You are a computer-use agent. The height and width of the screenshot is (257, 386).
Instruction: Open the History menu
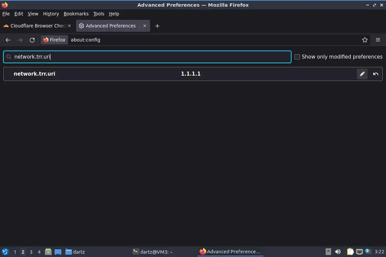click(51, 14)
